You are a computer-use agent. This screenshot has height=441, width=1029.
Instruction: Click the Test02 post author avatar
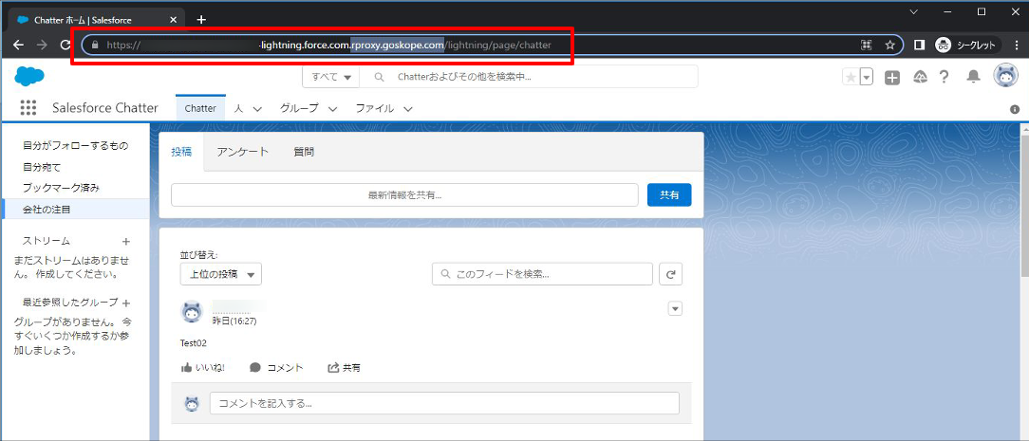point(192,312)
